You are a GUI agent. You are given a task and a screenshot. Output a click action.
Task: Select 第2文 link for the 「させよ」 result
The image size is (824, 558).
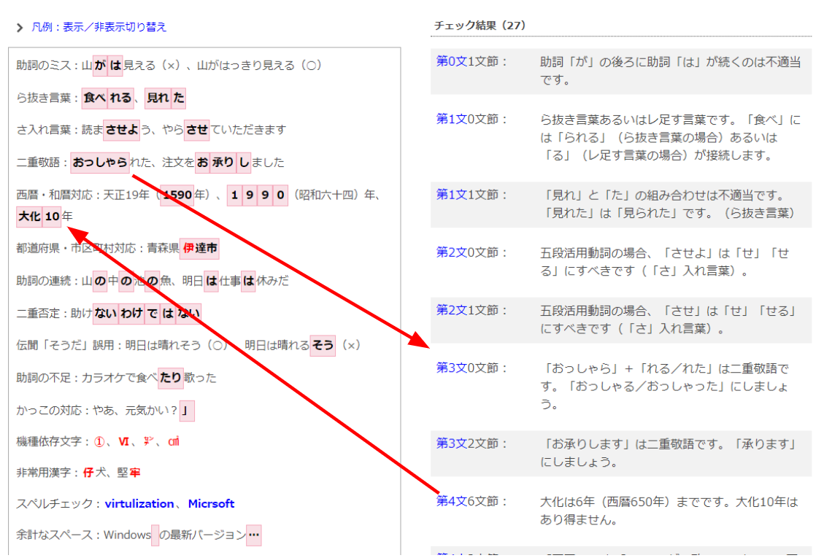(451, 252)
